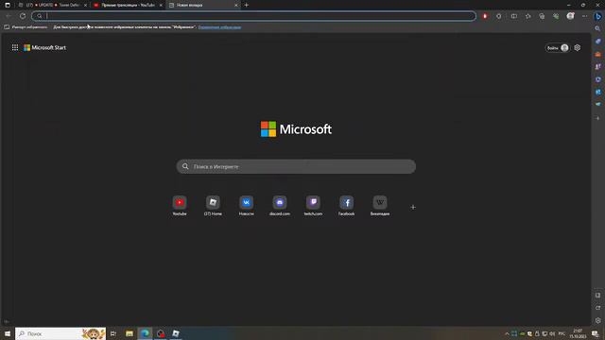Show hidden system tray icons
Screen dimensions: 605x340
[x=507, y=333]
